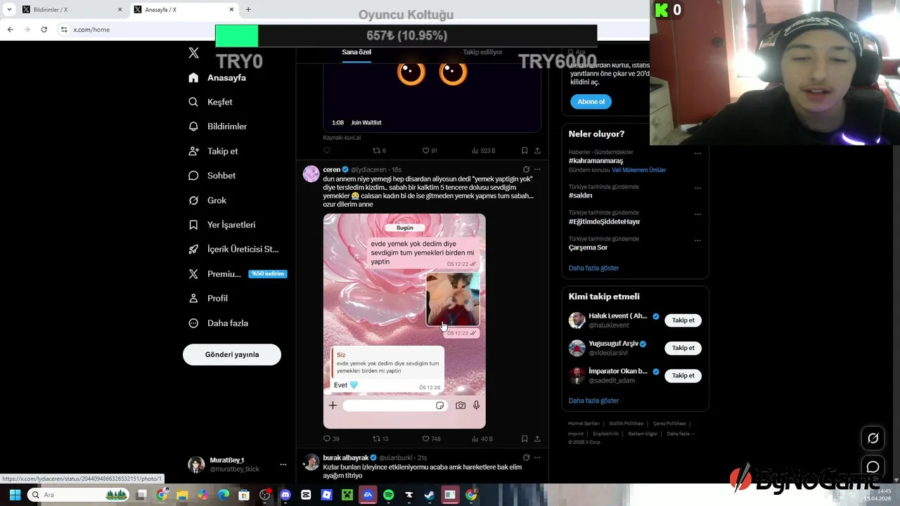Open the more options on ceren's post
The width and height of the screenshot is (900, 506).
click(x=537, y=169)
